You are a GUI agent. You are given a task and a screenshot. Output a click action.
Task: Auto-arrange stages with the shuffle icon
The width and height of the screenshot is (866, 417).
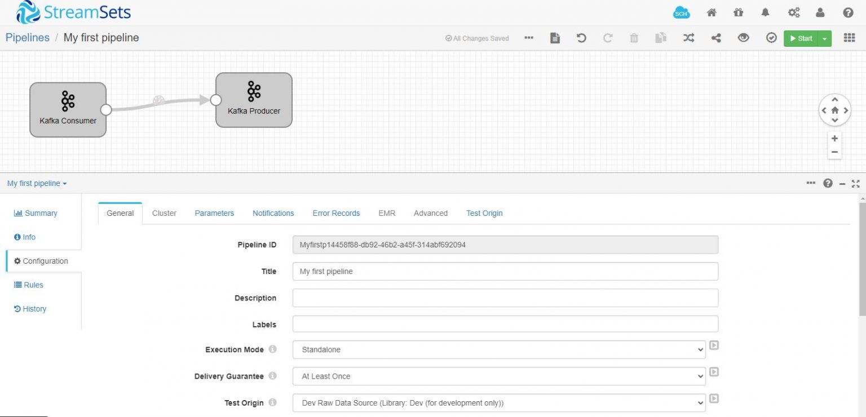click(688, 38)
